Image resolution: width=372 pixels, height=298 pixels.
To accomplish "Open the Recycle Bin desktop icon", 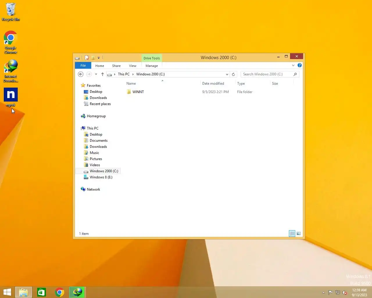I will pos(11,12).
